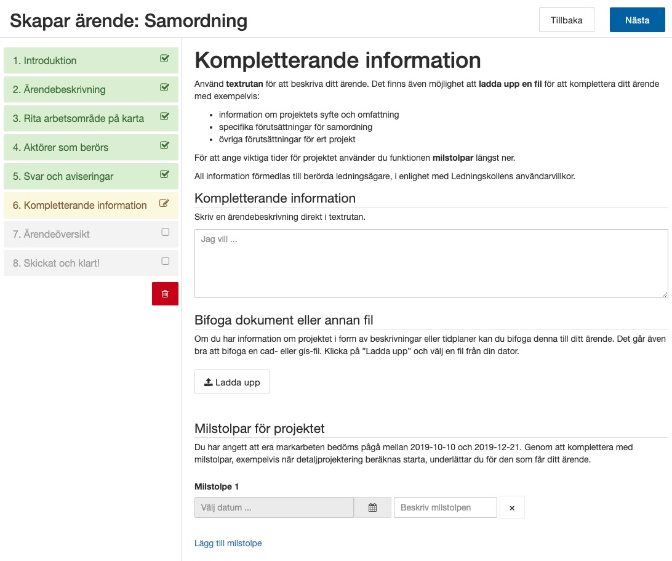This screenshot has width=672, height=561.
Task: Toggle the checkbox on step 5 Svar och aviseringar
Action: [x=164, y=176]
